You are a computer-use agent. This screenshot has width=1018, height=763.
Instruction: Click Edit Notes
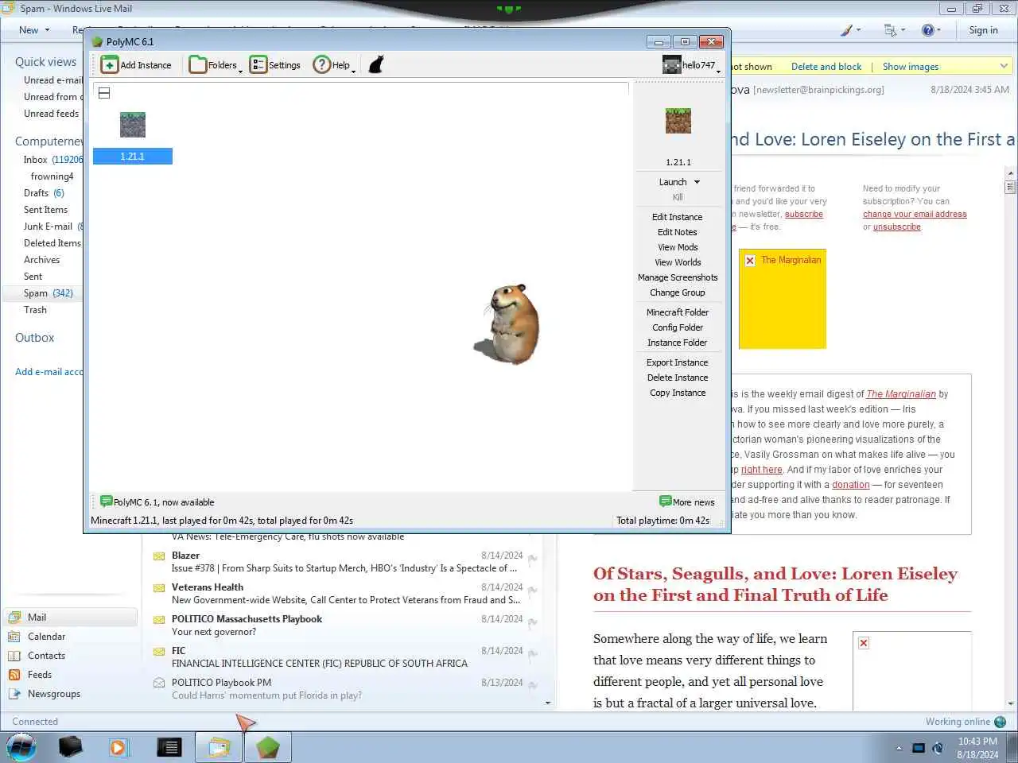pos(678,232)
